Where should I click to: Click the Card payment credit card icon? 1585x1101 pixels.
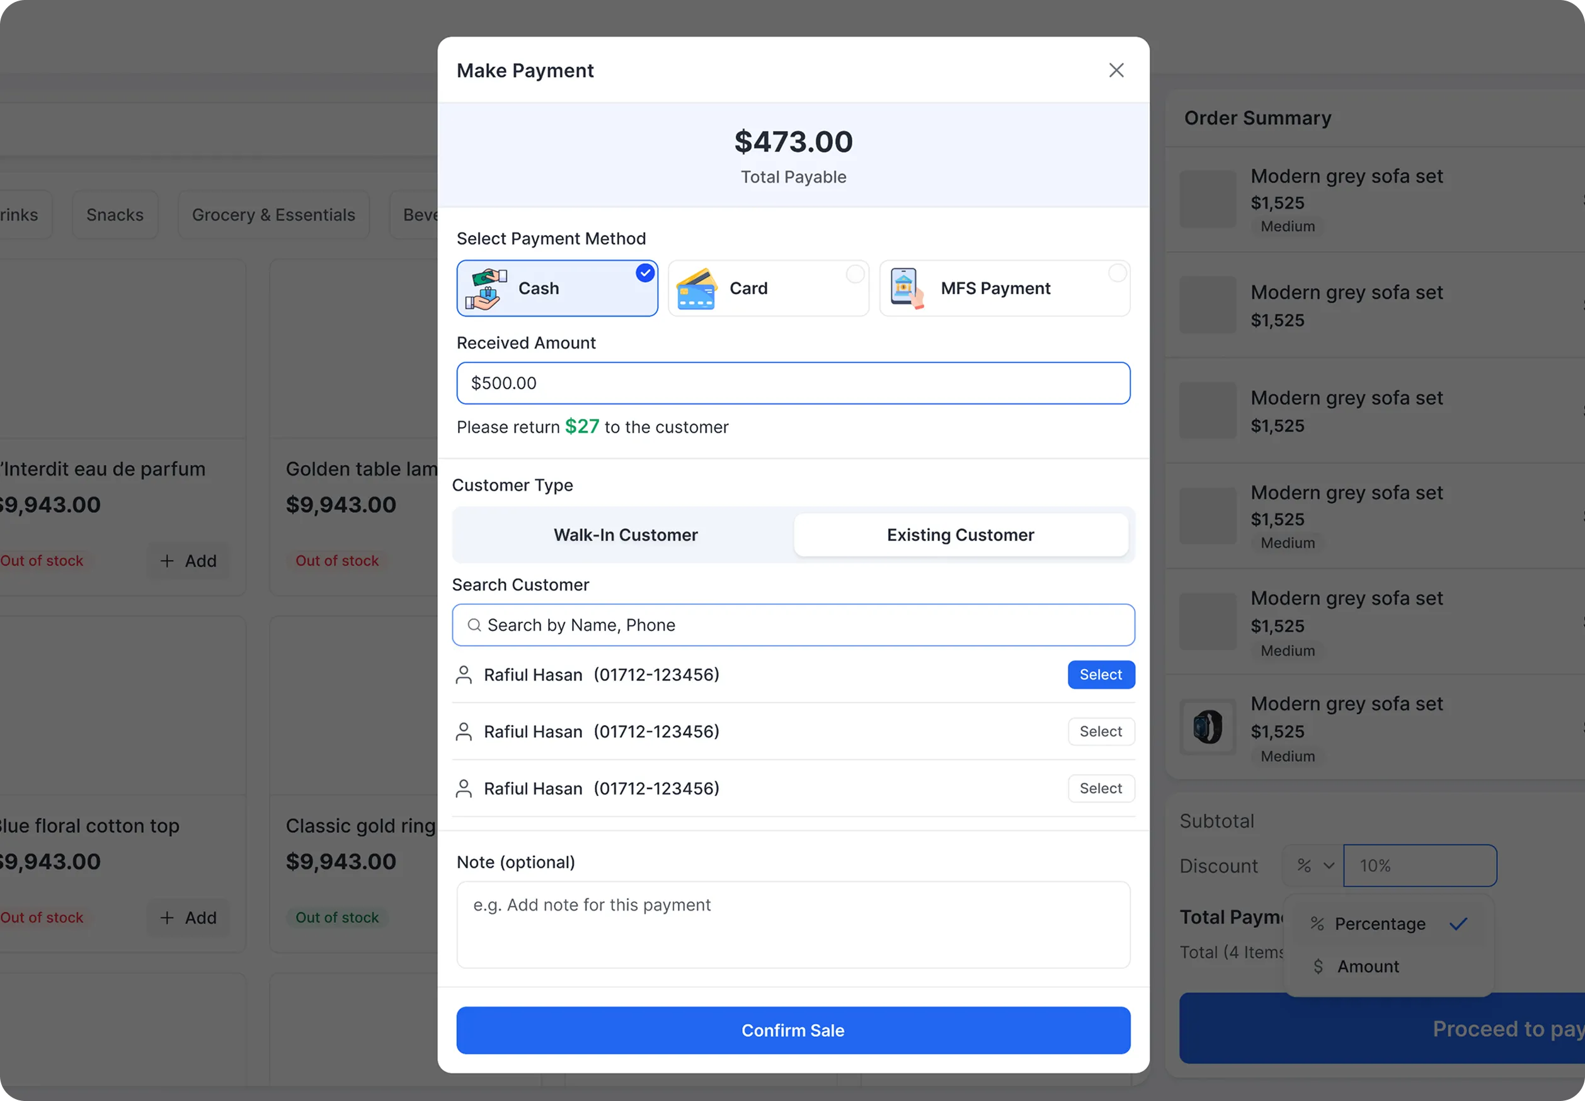point(695,289)
